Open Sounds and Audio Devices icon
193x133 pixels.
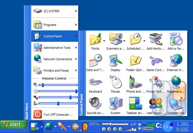coord(95,103)
